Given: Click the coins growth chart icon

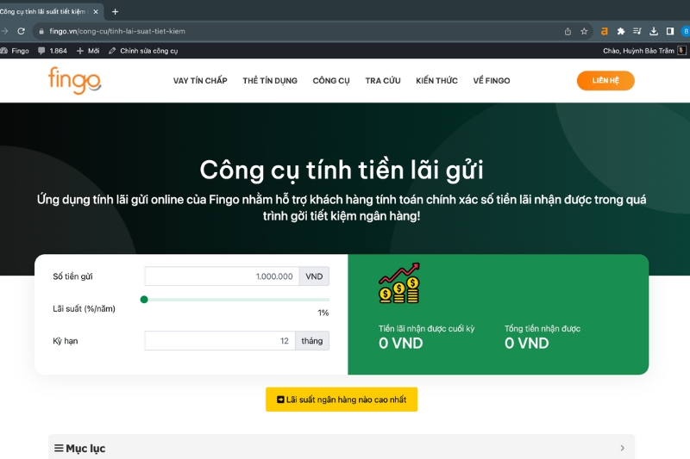Looking at the screenshot, I should (399, 283).
